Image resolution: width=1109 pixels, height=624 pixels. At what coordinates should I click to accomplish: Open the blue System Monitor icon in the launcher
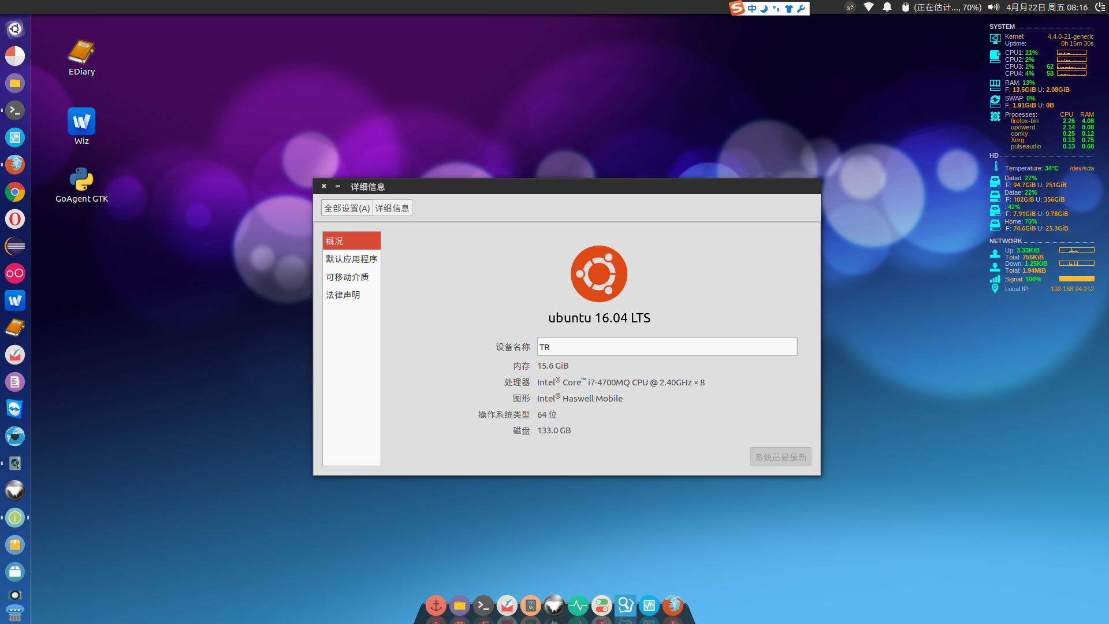click(x=15, y=138)
